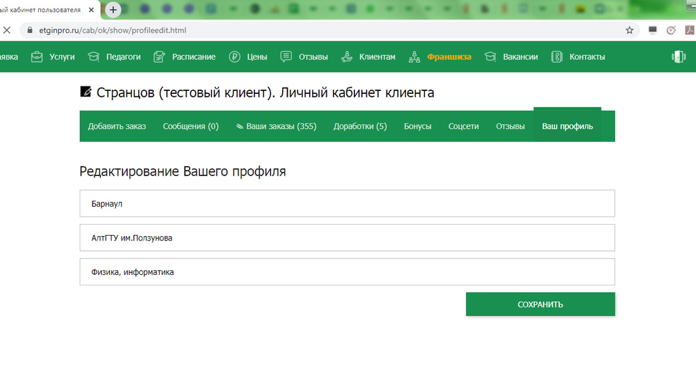
Task: Open the Ваши заказы (355) tab
Action: pyautogui.click(x=276, y=126)
